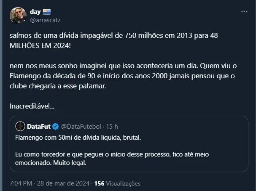
Task: Open the @arrascatz handle link
Action: point(45,20)
